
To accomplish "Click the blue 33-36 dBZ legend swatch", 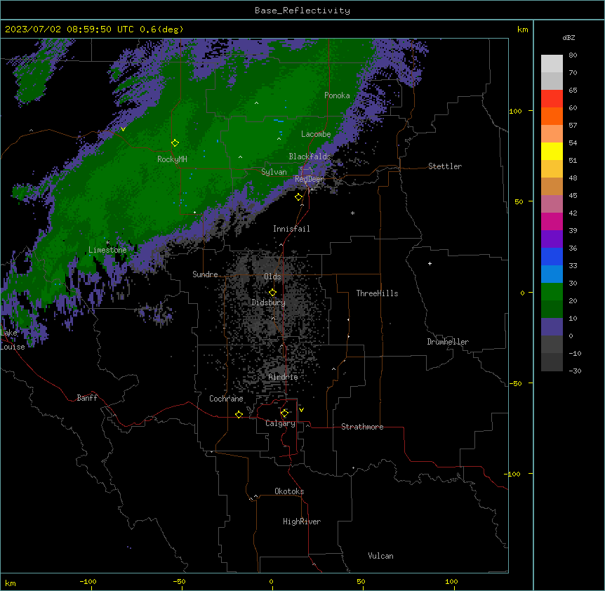I will click(x=552, y=256).
